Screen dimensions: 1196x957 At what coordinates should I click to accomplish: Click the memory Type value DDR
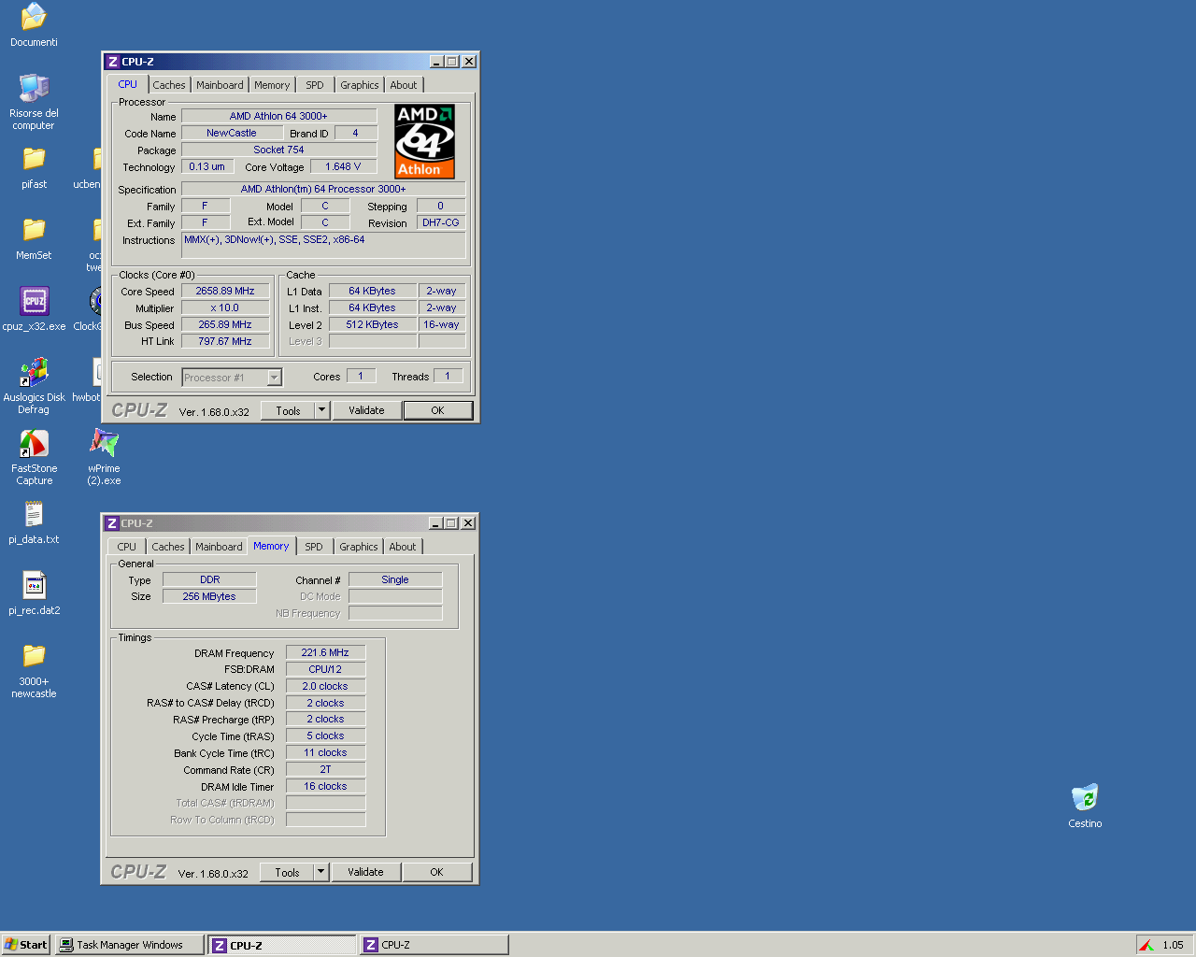pos(209,579)
